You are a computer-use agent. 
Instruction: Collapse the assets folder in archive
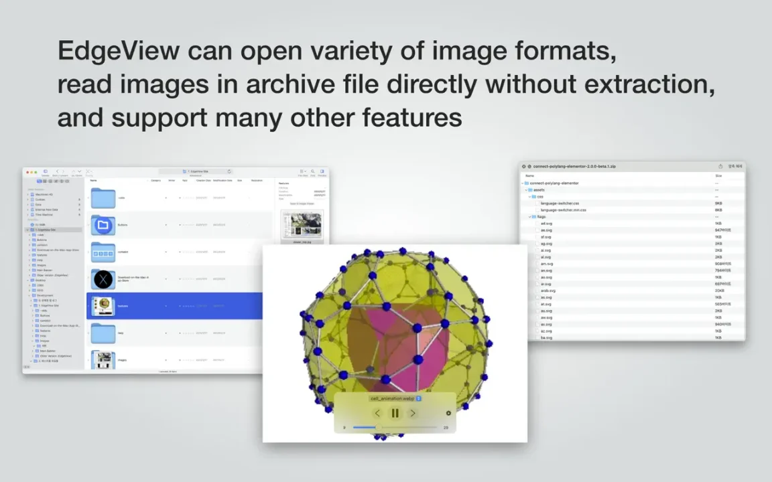coord(526,190)
